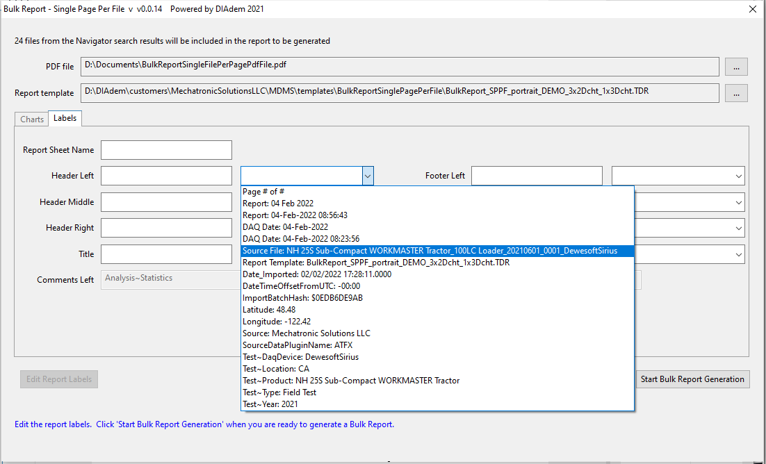Switch to the Charts tab
The width and height of the screenshot is (766, 464).
click(32, 119)
